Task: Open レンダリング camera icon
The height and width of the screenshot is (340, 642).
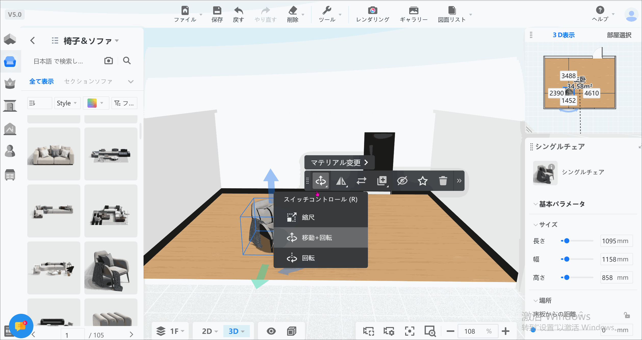Action: point(373,10)
